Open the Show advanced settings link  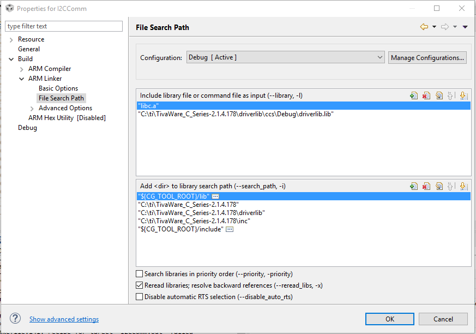pyautogui.click(x=64, y=319)
